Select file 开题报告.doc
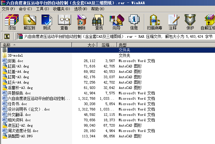 19,93
